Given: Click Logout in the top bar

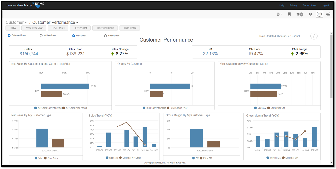Looking at the screenshot, I should tap(325, 5).
